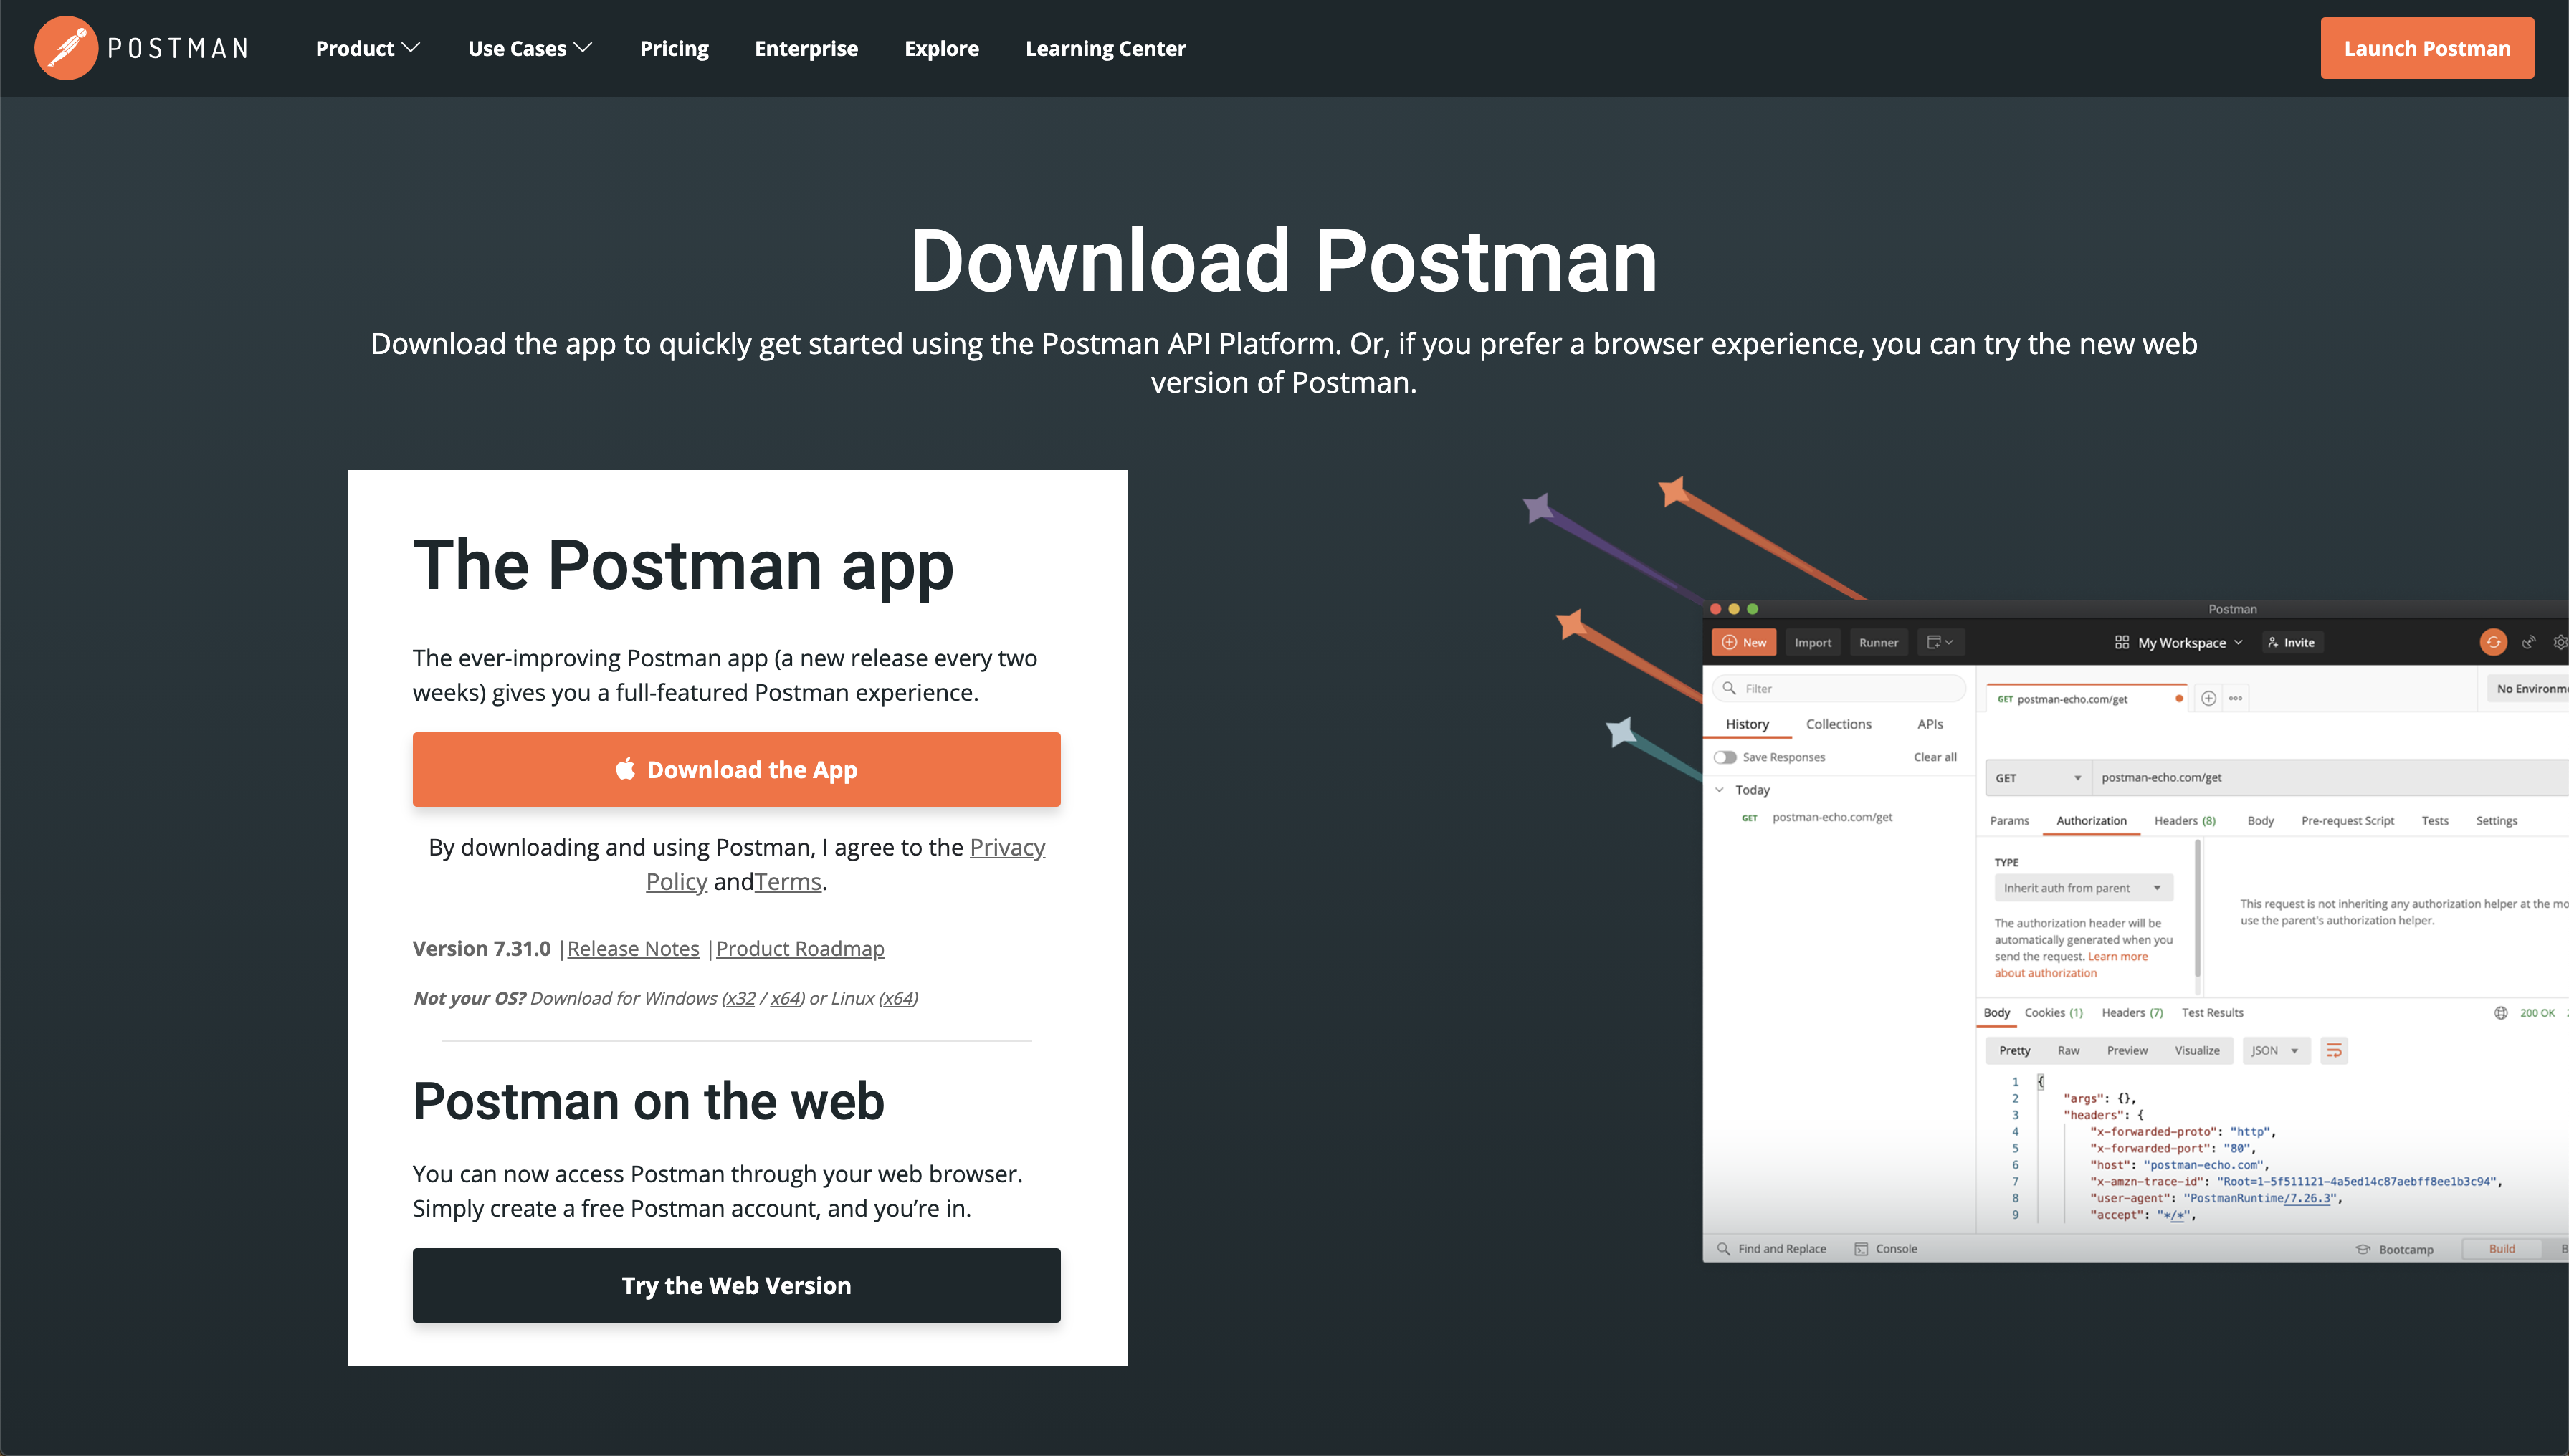Open the Use Cases dropdown
The width and height of the screenshot is (2569, 1456).
(x=529, y=48)
